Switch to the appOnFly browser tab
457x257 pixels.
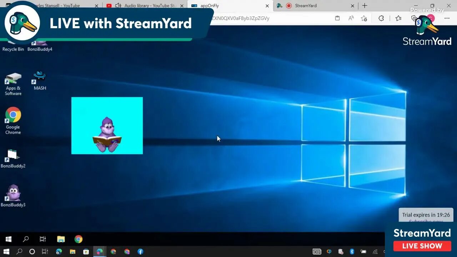click(x=230, y=6)
